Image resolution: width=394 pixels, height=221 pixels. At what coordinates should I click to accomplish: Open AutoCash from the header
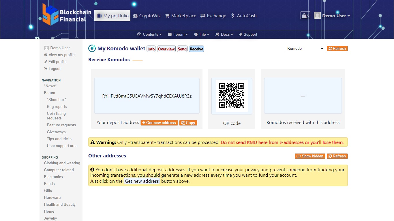[243, 16]
